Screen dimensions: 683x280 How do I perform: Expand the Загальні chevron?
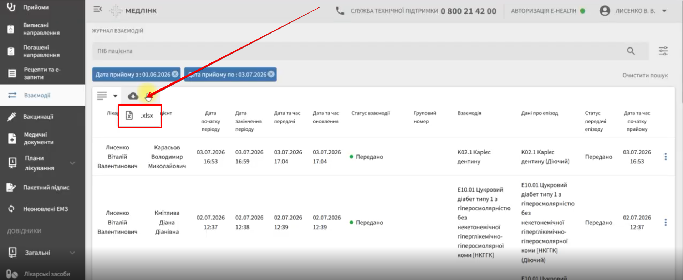(72, 253)
